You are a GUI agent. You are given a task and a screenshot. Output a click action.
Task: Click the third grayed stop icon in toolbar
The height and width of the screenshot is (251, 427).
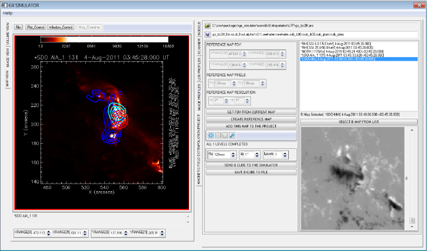click(x=225, y=135)
